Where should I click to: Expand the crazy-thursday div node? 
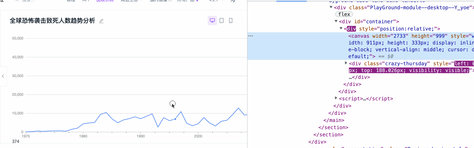pos(346,63)
